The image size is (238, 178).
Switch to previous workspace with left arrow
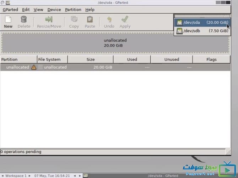2,176
